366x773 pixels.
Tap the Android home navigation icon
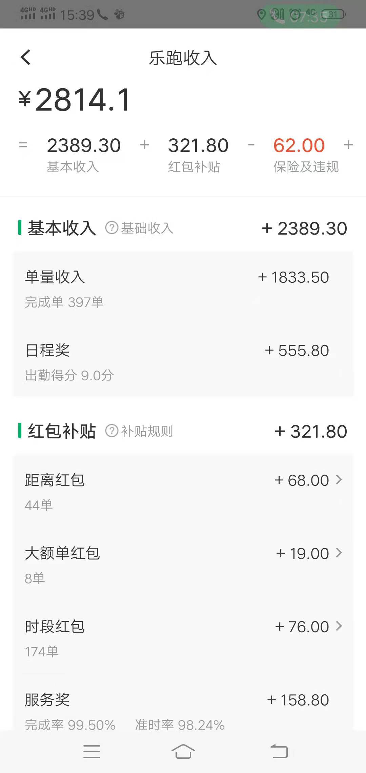(x=183, y=751)
